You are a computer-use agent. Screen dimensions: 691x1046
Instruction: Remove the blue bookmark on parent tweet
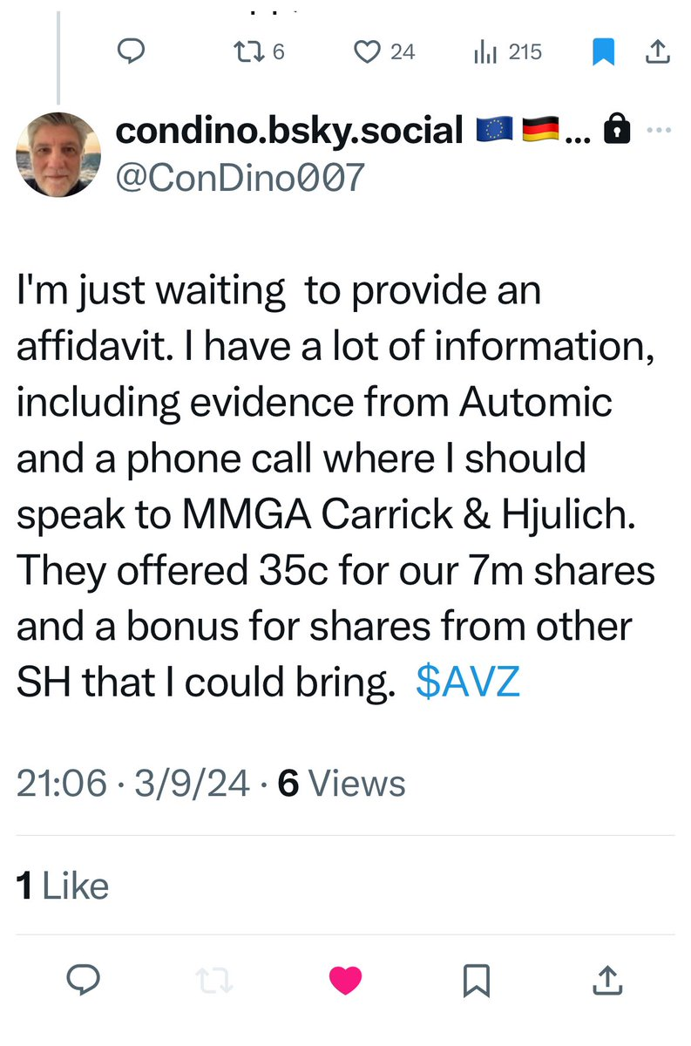click(x=603, y=53)
